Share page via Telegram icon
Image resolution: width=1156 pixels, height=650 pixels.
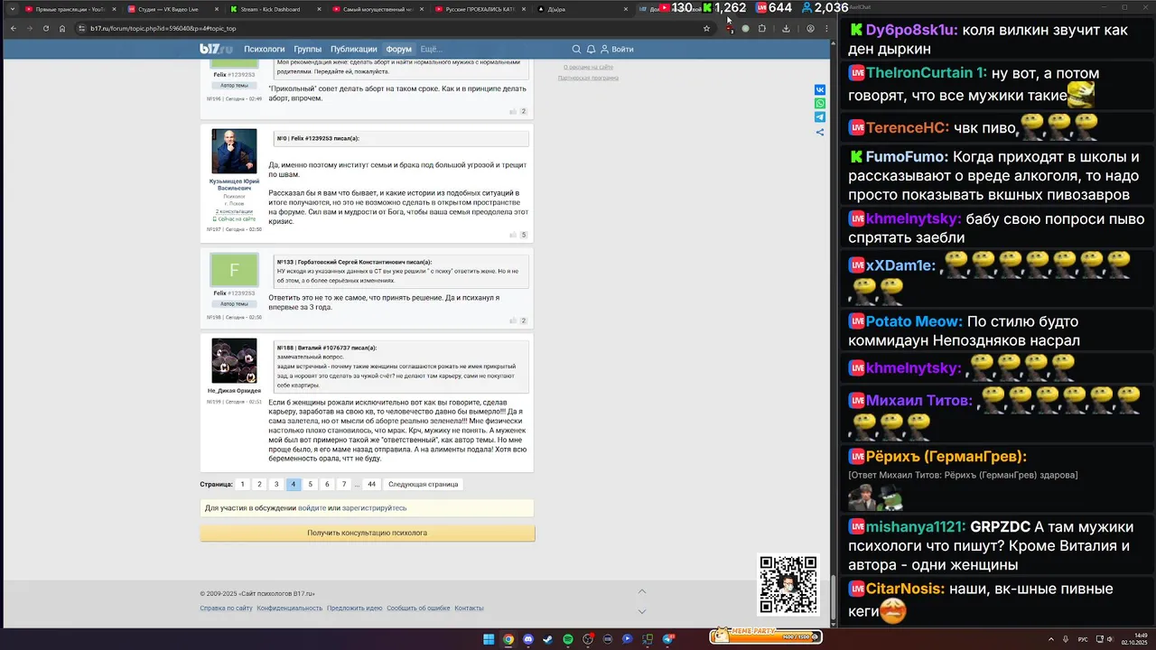pos(820,117)
